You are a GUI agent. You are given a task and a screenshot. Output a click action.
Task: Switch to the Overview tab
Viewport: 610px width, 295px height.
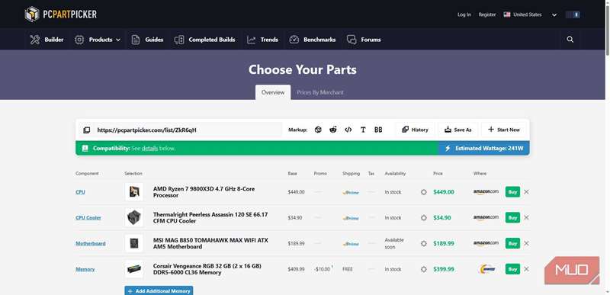[x=273, y=92]
